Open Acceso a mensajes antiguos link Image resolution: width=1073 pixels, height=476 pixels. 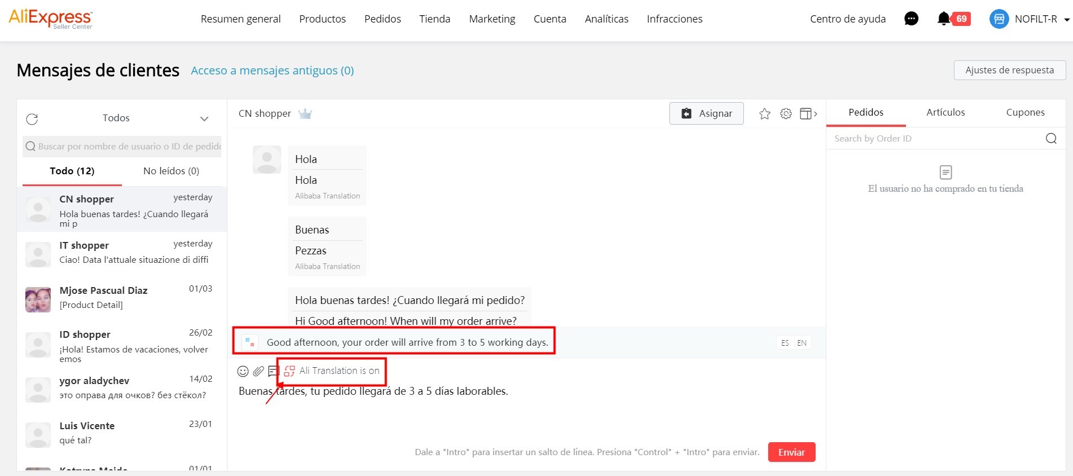click(272, 70)
